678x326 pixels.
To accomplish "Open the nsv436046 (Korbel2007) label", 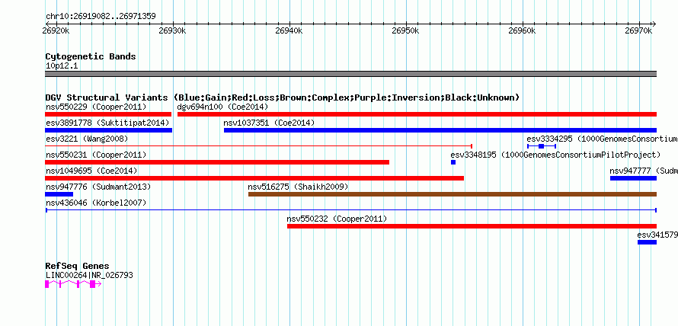I will [96, 203].
